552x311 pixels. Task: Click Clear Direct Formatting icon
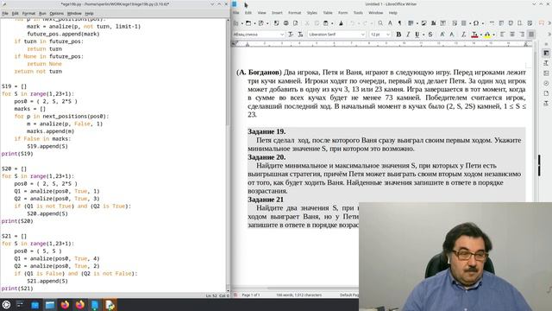[x=464, y=35]
